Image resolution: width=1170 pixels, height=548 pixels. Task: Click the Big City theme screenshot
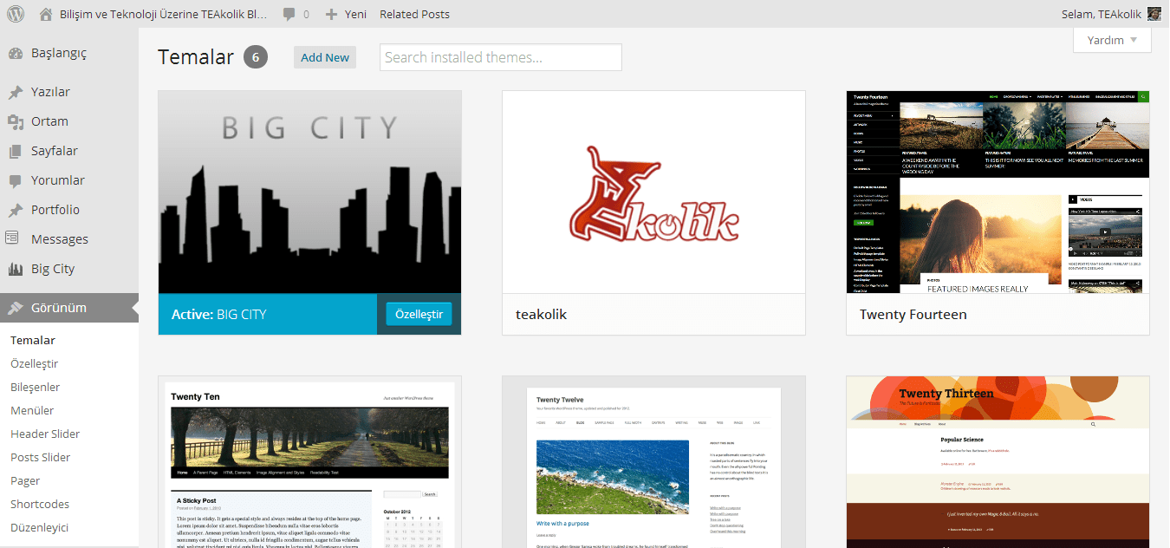[310, 192]
